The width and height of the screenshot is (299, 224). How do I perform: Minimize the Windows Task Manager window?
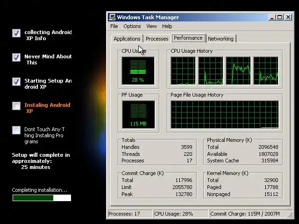point(272,17)
